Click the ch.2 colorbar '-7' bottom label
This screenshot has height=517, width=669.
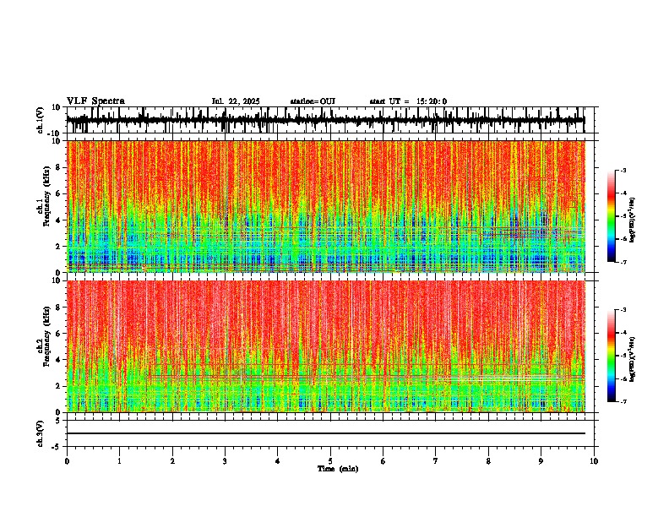623,401
